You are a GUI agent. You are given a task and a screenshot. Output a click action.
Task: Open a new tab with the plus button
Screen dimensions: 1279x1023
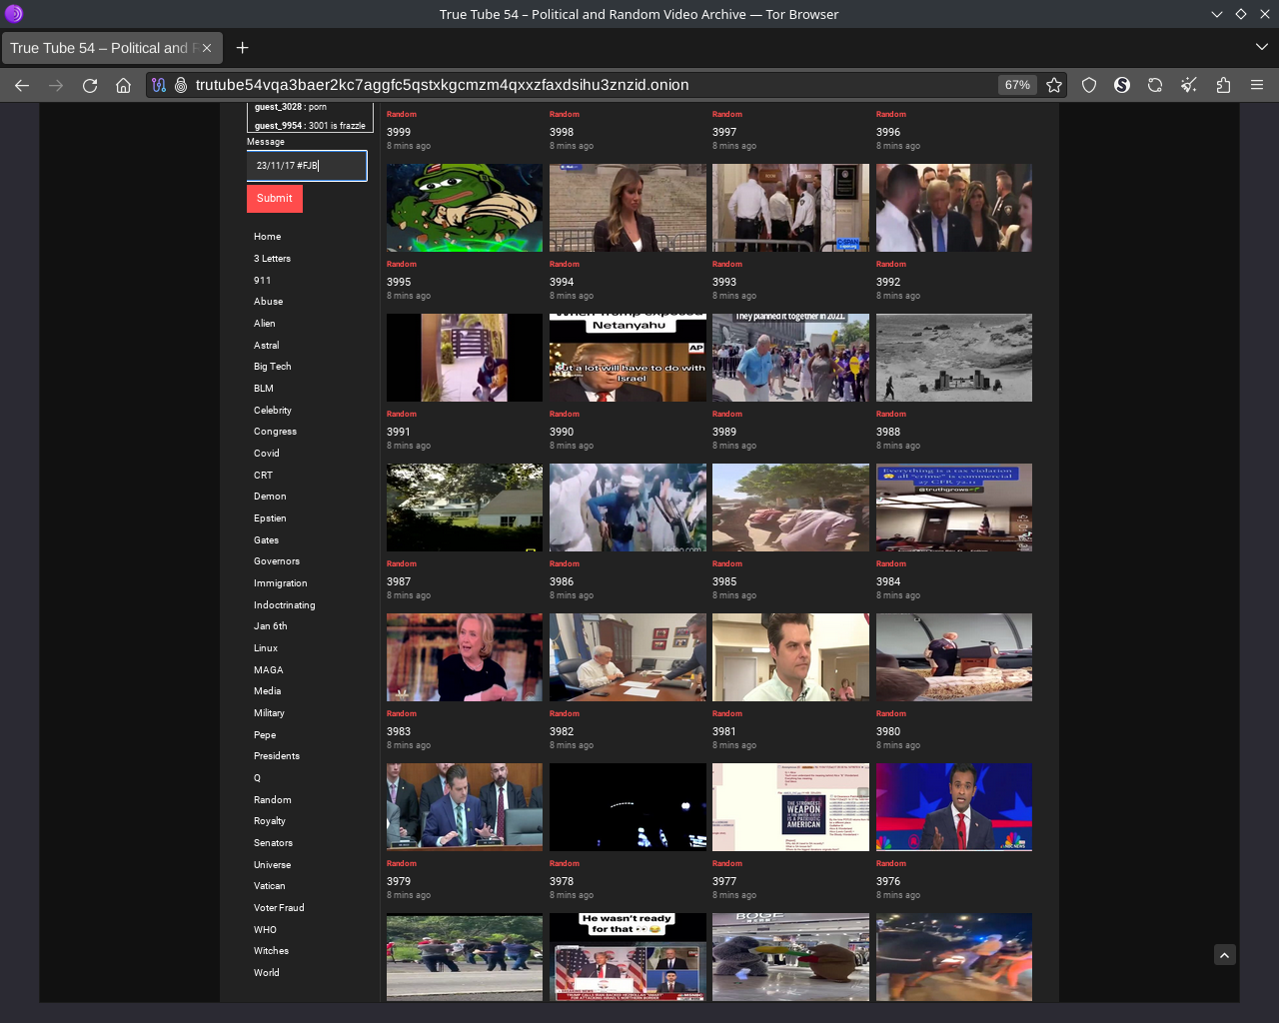click(x=242, y=47)
